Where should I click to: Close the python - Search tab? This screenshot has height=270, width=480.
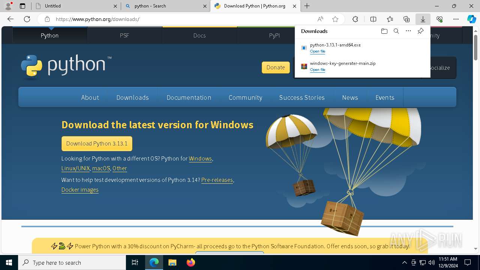pyautogui.click(x=205, y=6)
